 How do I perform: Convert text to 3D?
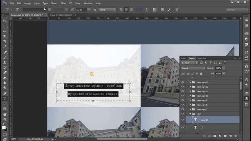click(x=177, y=10)
